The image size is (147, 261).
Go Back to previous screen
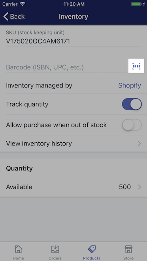tap(14, 17)
